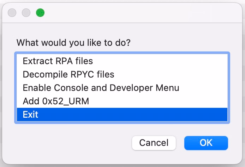Viewport: 245px width, 167px height.
Task: Click the blue selected row in the list
Action: point(122,115)
